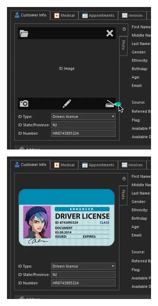Click the camera icon under ID Image

click(24, 103)
